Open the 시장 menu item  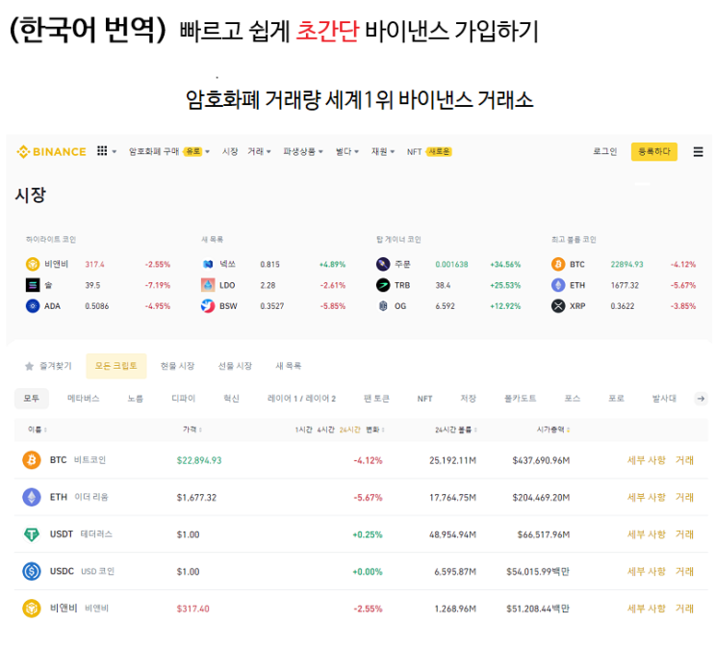click(x=230, y=151)
